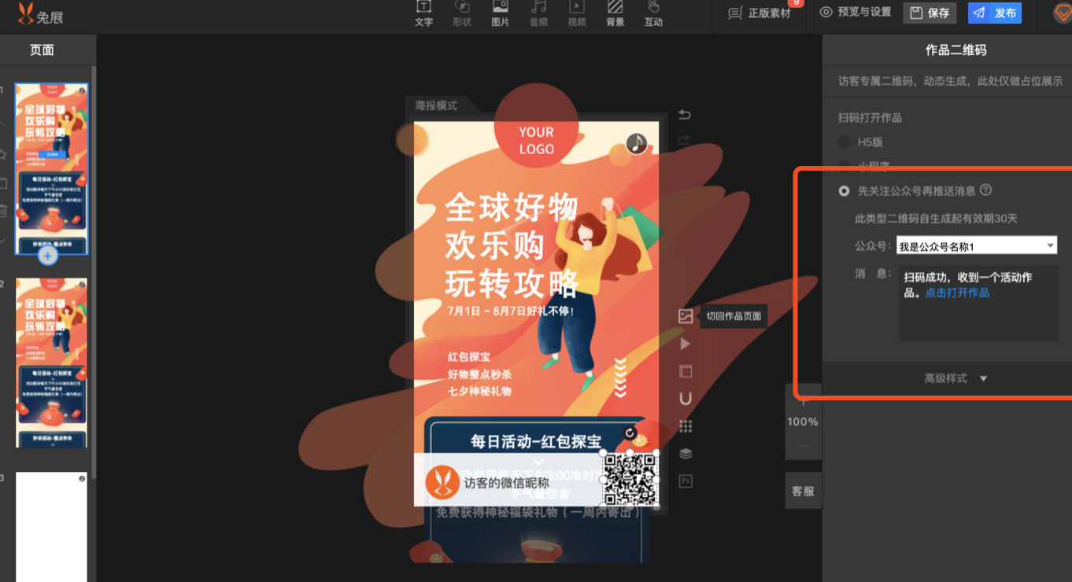1072x582 pixels.
Task: Click the 作品二维码 panel title
Action: click(956, 50)
